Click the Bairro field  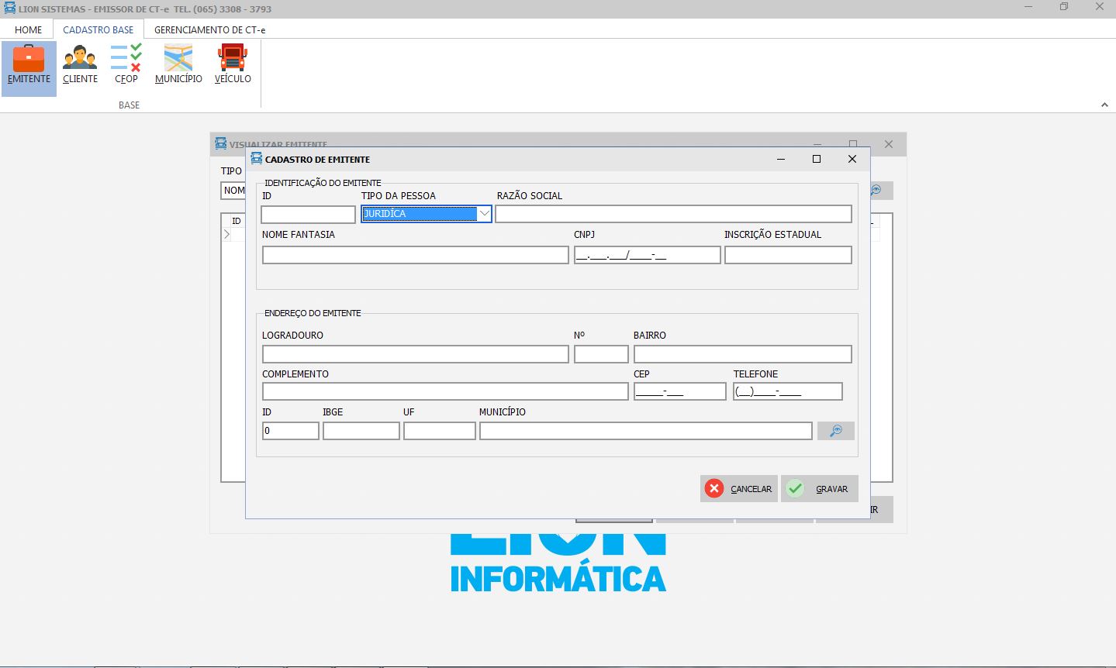point(743,354)
